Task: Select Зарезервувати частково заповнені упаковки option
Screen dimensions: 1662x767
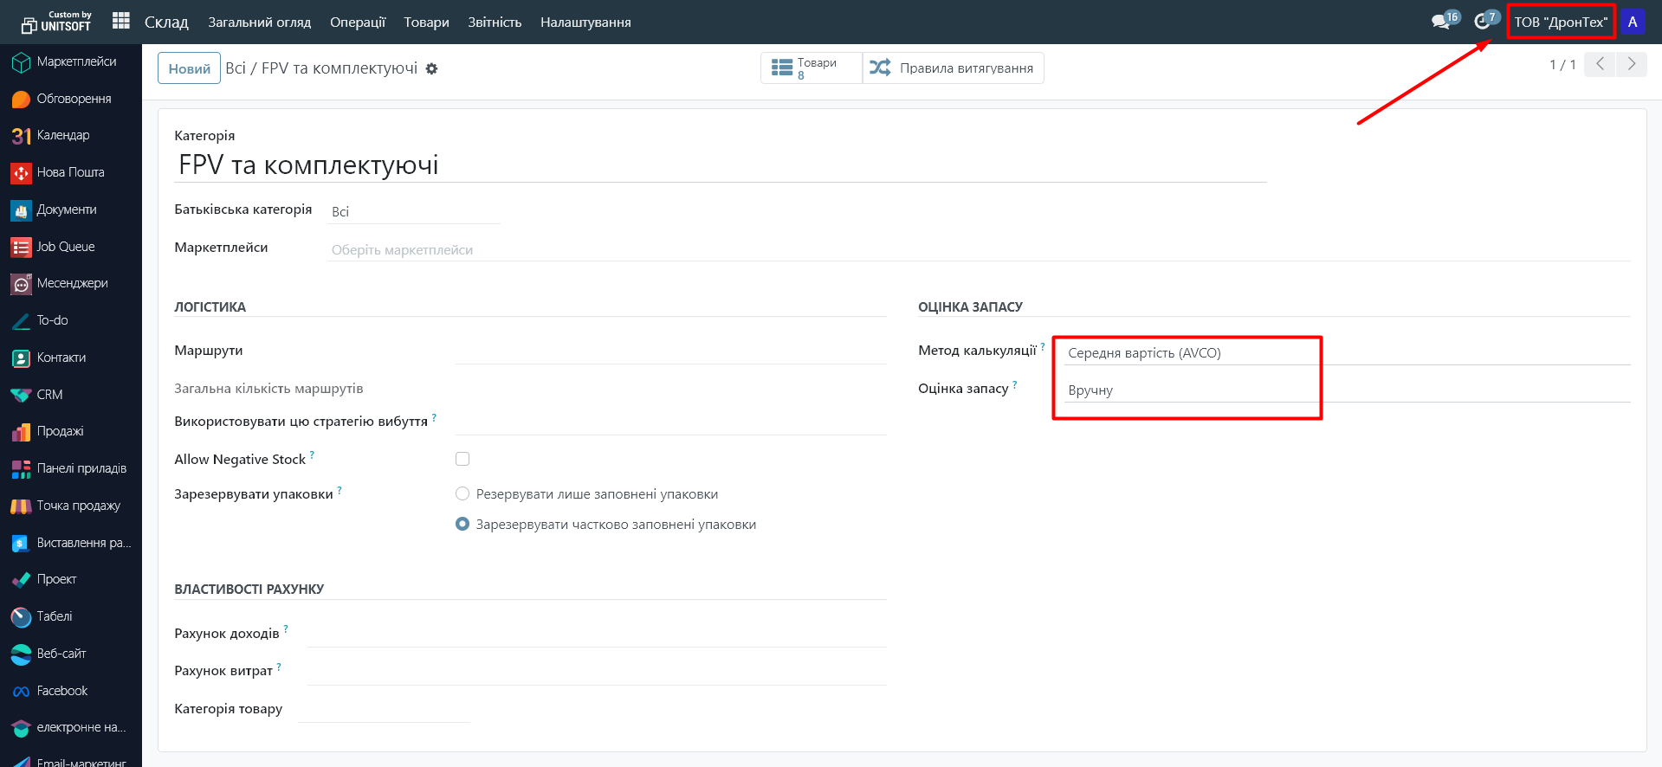Action: click(x=462, y=524)
